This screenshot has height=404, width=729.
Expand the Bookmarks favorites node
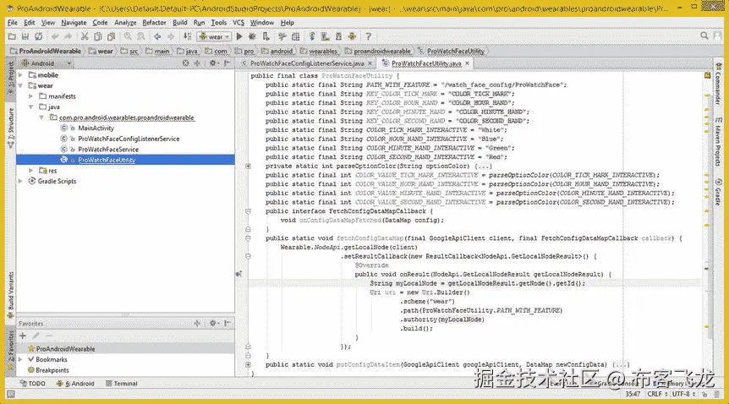tap(20, 359)
